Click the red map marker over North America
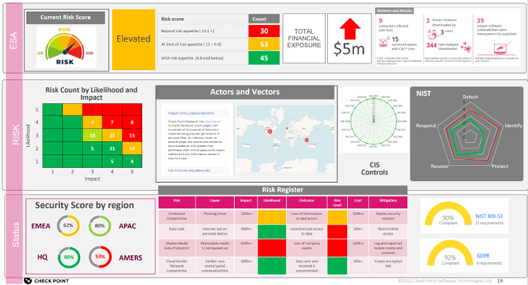Viewport: 528px width, 285px height. click(269, 132)
